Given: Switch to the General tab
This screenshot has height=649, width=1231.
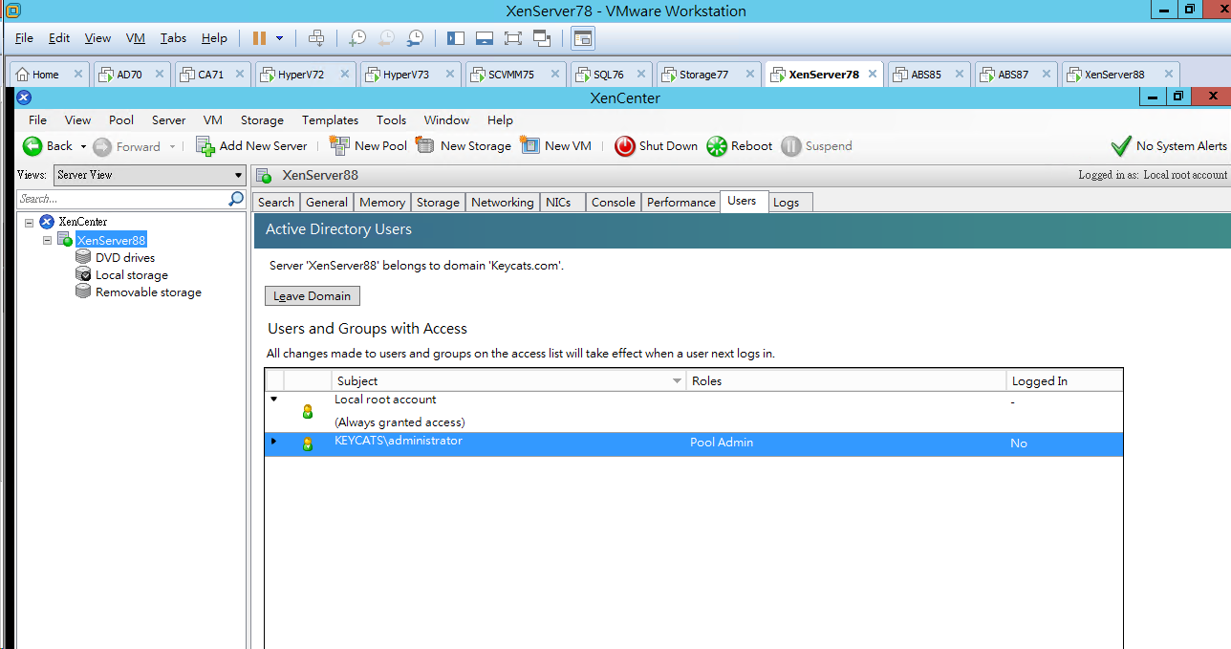Looking at the screenshot, I should click(327, 203).
